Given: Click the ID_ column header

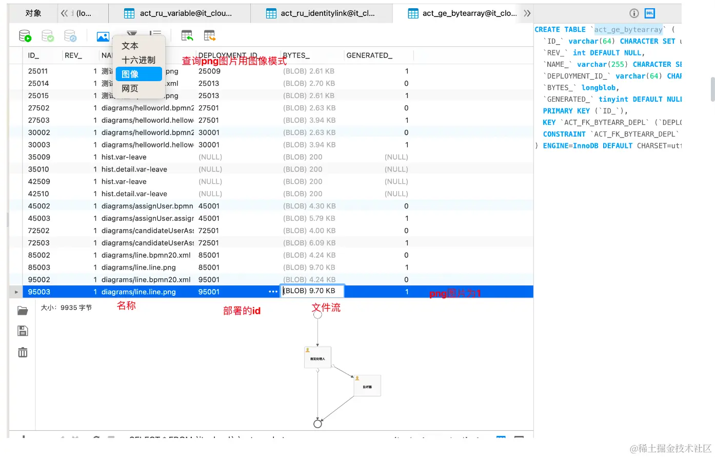Looking at the screenshot, I should coord(42,55).
